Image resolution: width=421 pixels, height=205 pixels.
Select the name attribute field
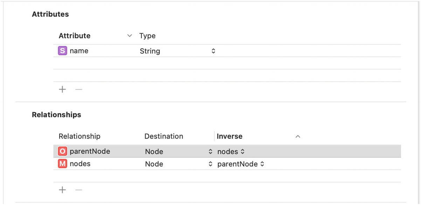(79, 51)
